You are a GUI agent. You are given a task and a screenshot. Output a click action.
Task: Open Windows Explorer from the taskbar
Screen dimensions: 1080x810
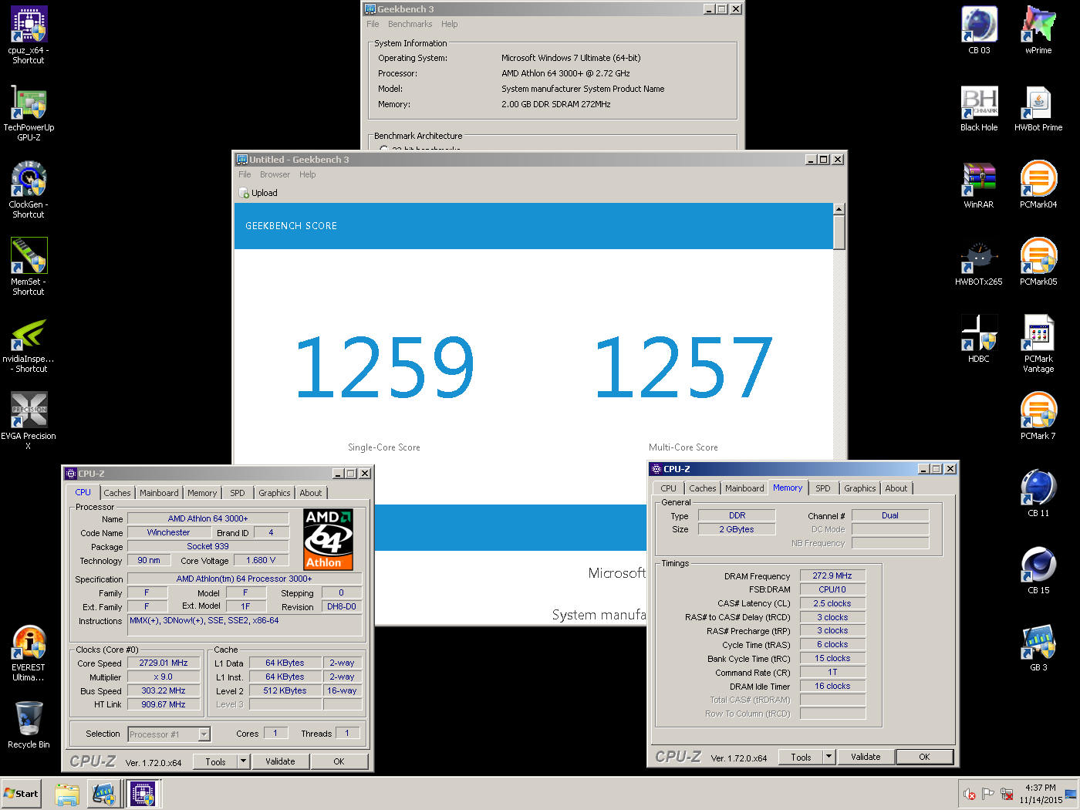pyautogui.click(x=67, y=794)
